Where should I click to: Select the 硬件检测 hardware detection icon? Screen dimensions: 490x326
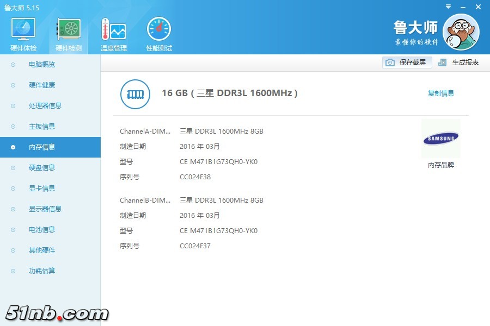[x=69, y=30]
